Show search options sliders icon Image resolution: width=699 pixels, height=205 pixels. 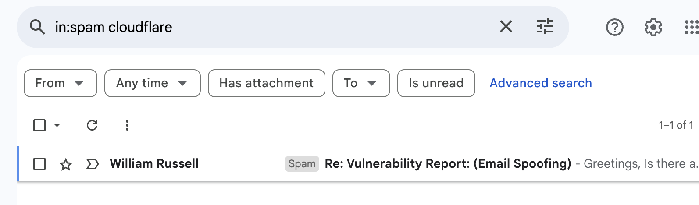[x=545, y=27]
